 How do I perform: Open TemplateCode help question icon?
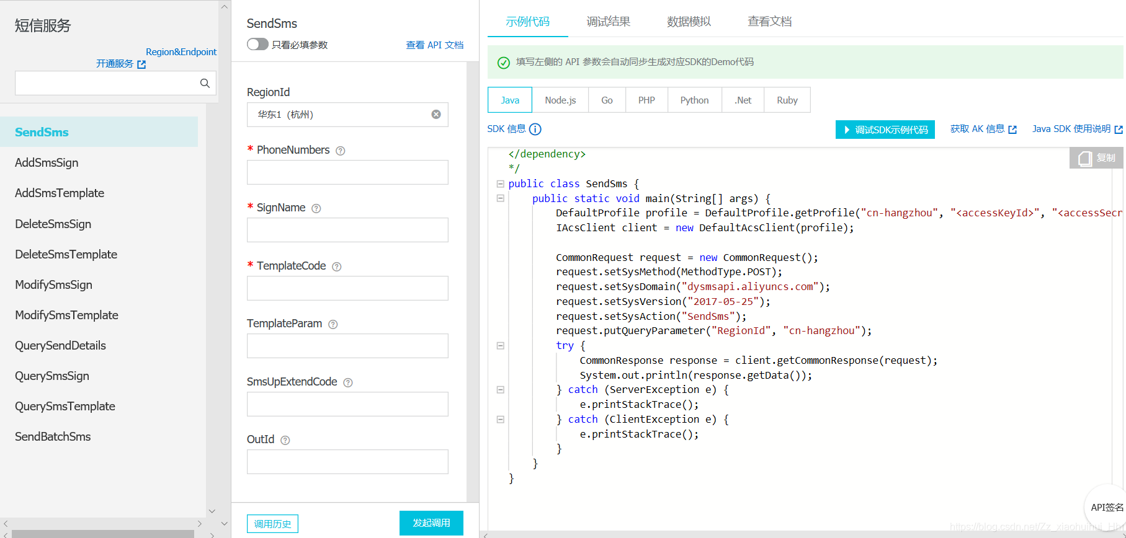[x=337, y=267]
